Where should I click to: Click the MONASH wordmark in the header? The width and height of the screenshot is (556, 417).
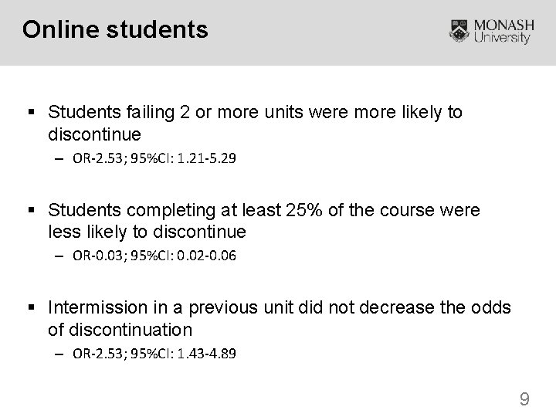503,24
